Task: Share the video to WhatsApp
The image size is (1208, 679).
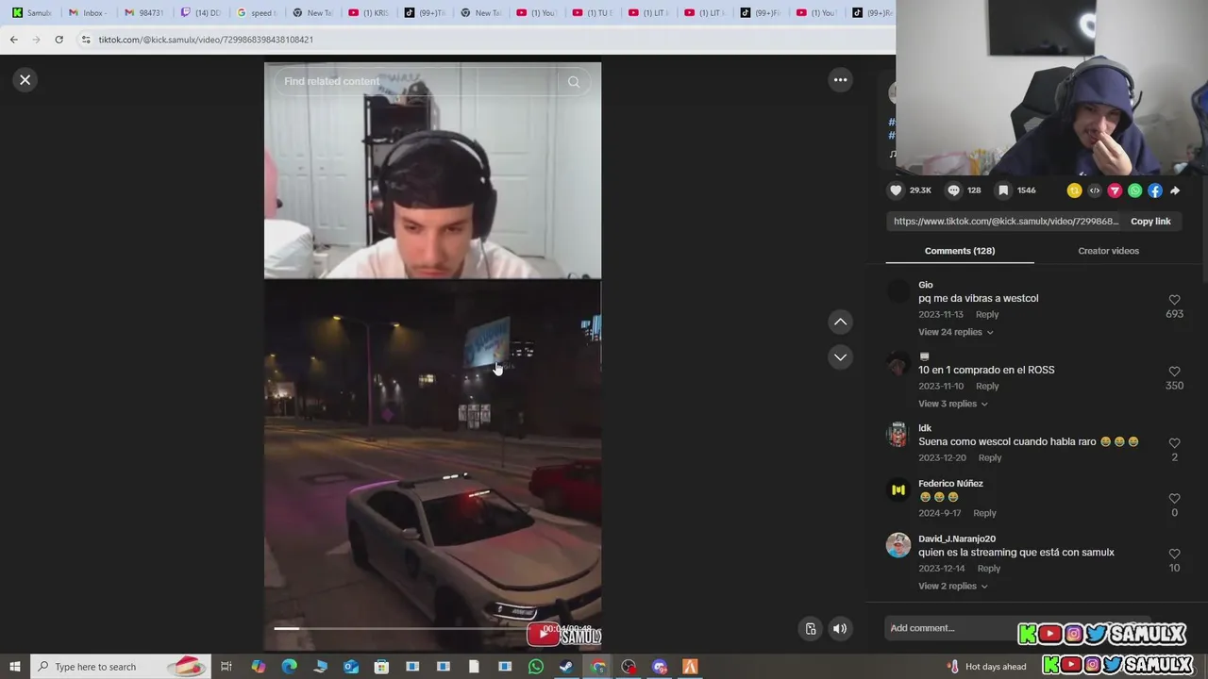Action: pyautogui.click(x=1135, y=190)
